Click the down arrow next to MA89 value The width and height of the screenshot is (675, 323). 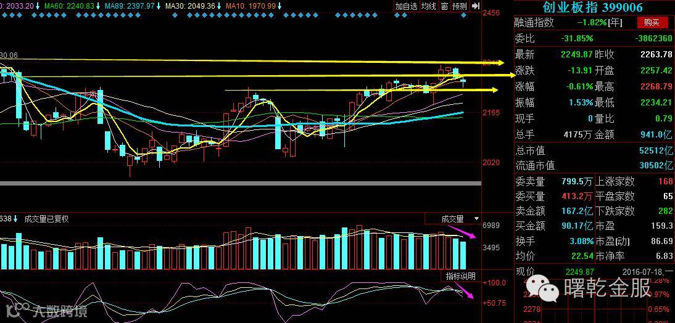click(159, 6)
